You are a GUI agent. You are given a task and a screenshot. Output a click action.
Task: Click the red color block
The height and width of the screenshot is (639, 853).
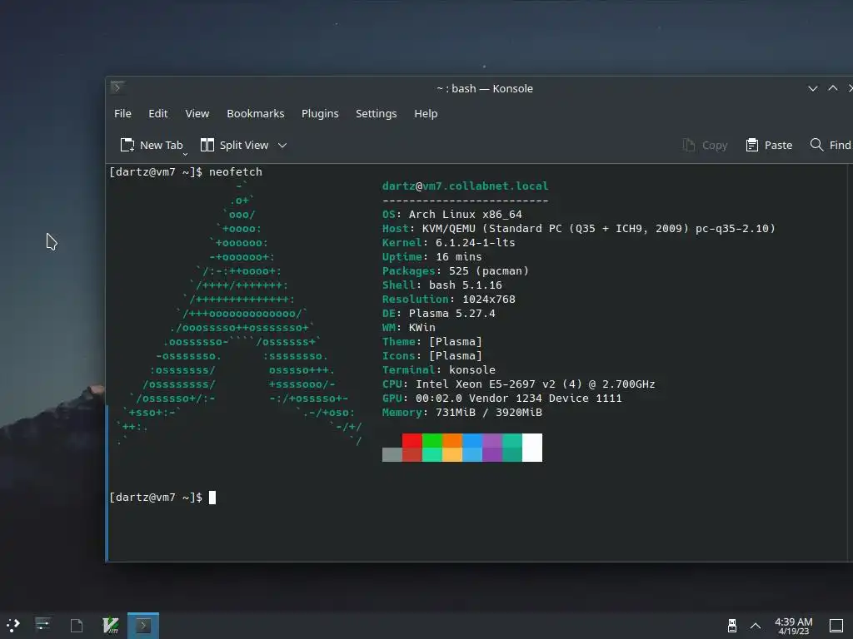coord(412,441)
